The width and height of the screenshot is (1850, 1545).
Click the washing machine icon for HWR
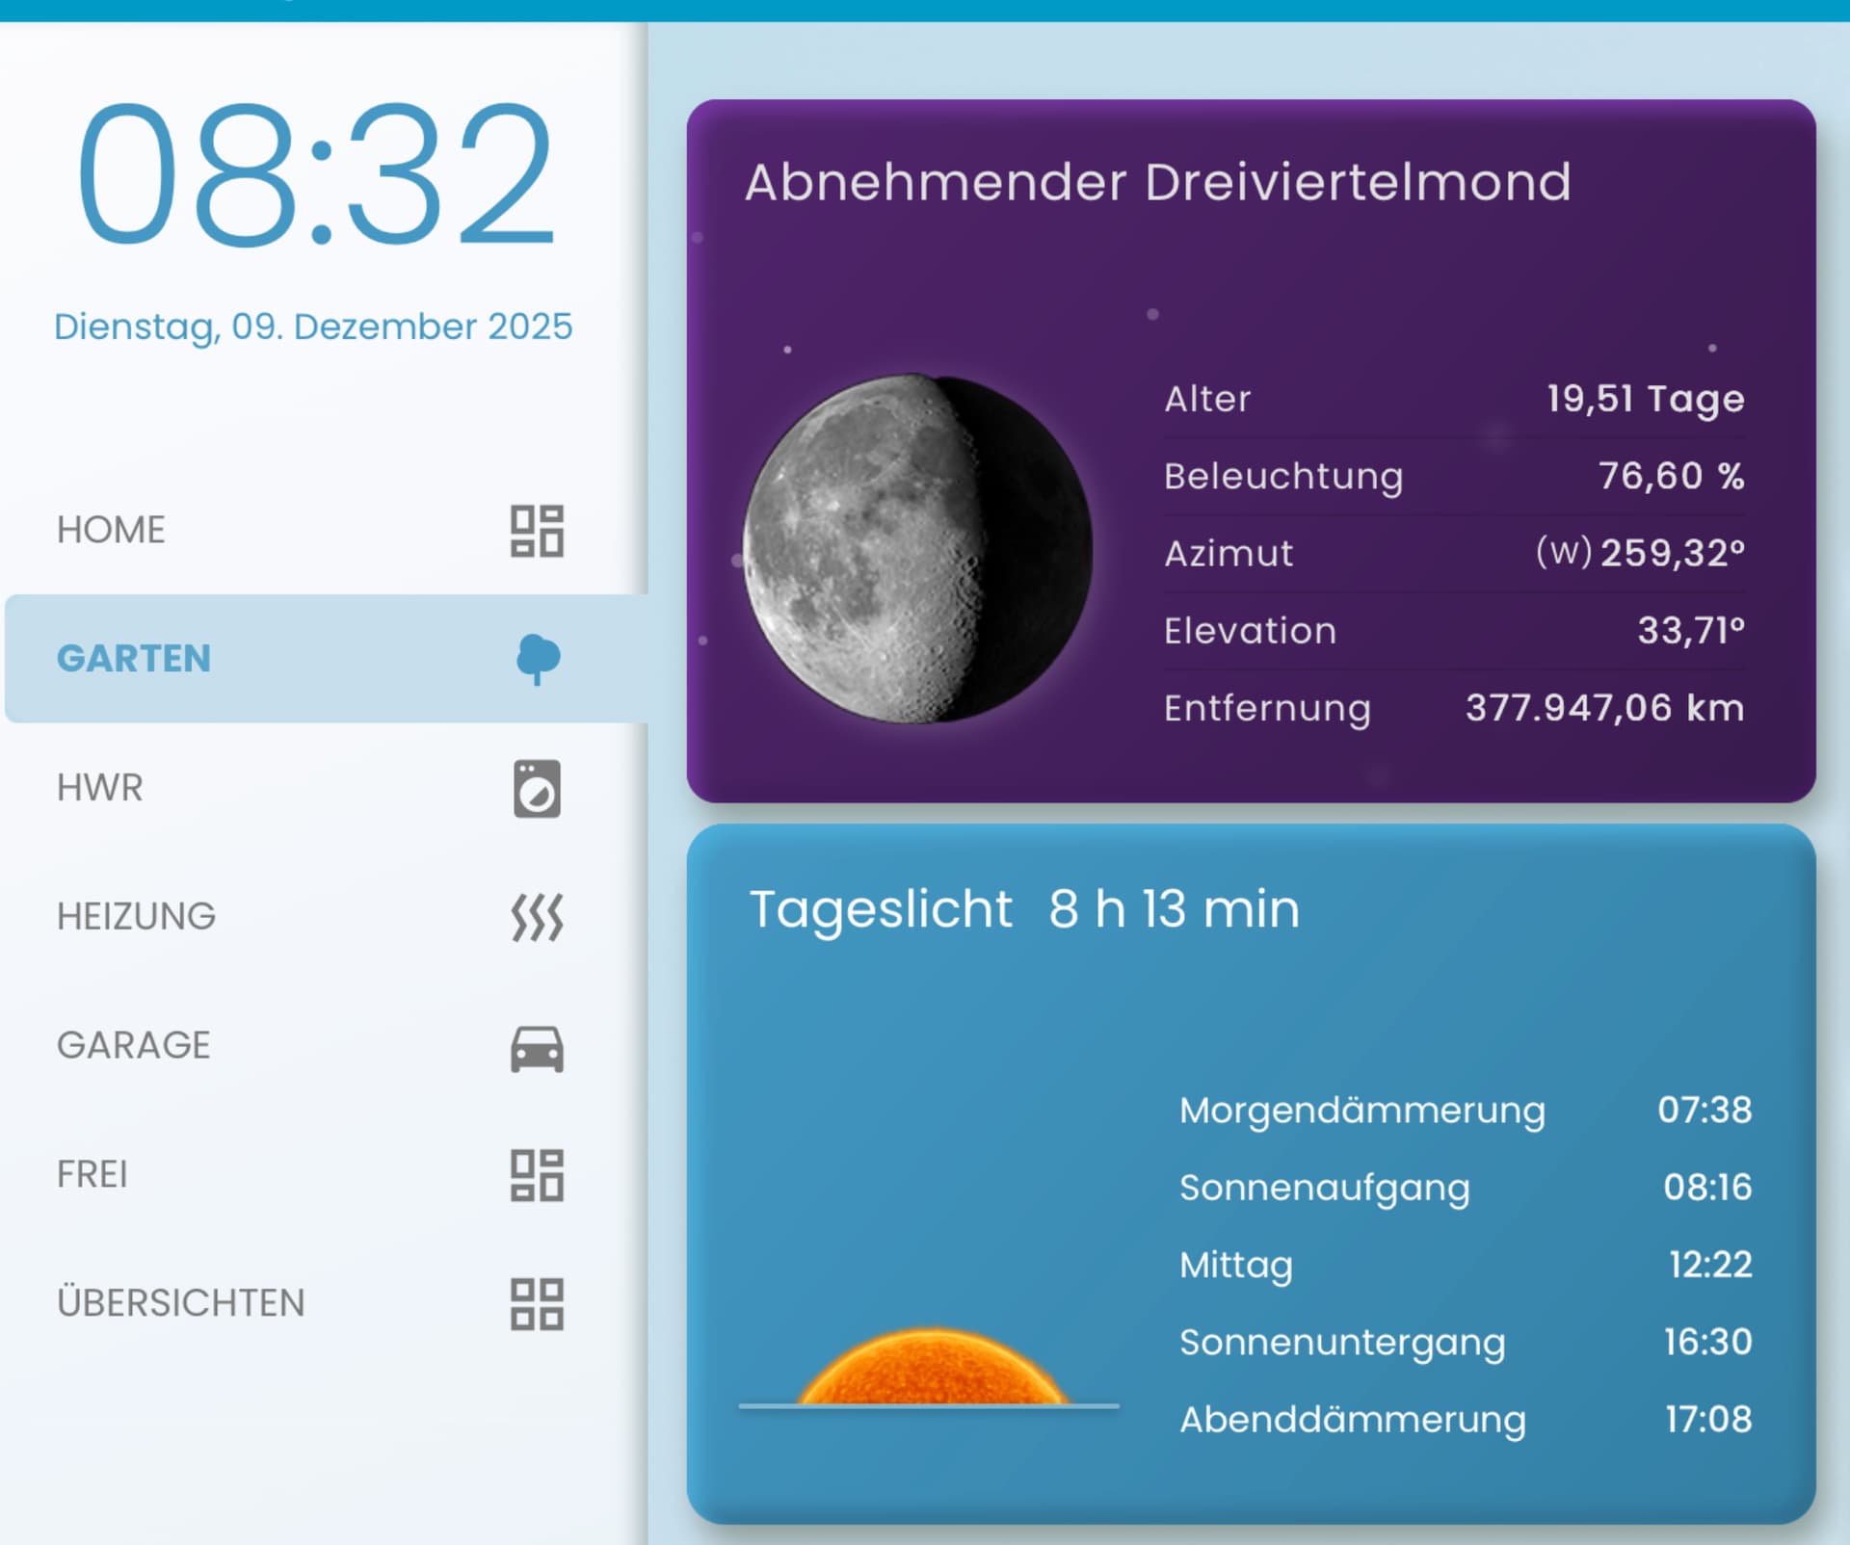pyautogui.click(x=537, y=789)
